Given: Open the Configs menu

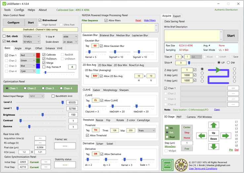Looking at the screenshot, I should click(19, 10).
